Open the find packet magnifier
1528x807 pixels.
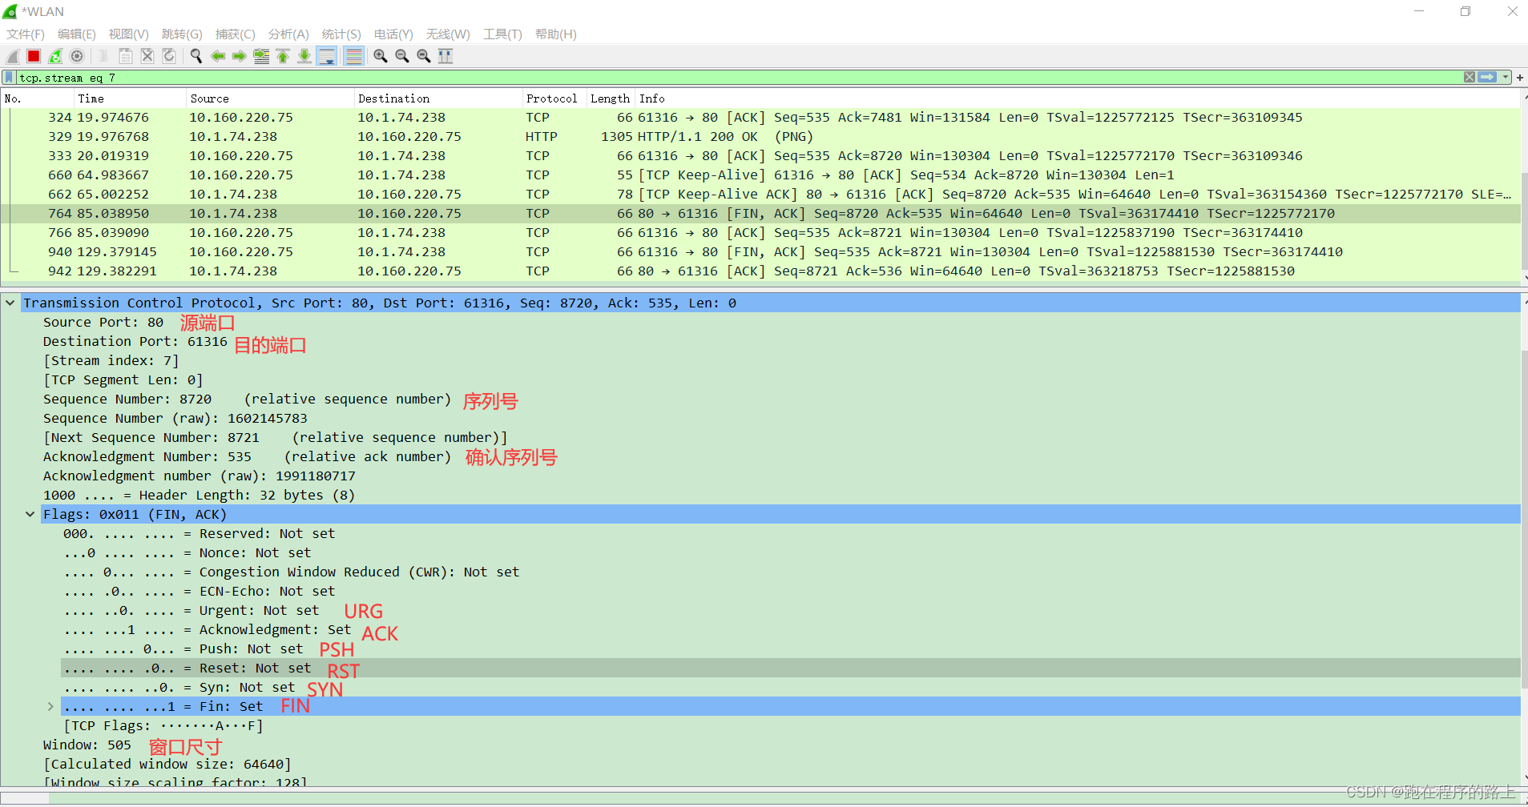click(196, 56)
